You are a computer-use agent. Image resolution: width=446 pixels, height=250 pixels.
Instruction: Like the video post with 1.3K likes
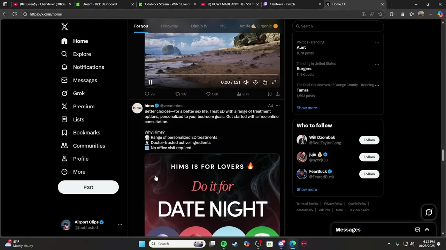point(212,94)
